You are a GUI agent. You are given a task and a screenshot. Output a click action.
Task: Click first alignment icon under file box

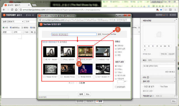pyautogui.click(x=145, y=46)
